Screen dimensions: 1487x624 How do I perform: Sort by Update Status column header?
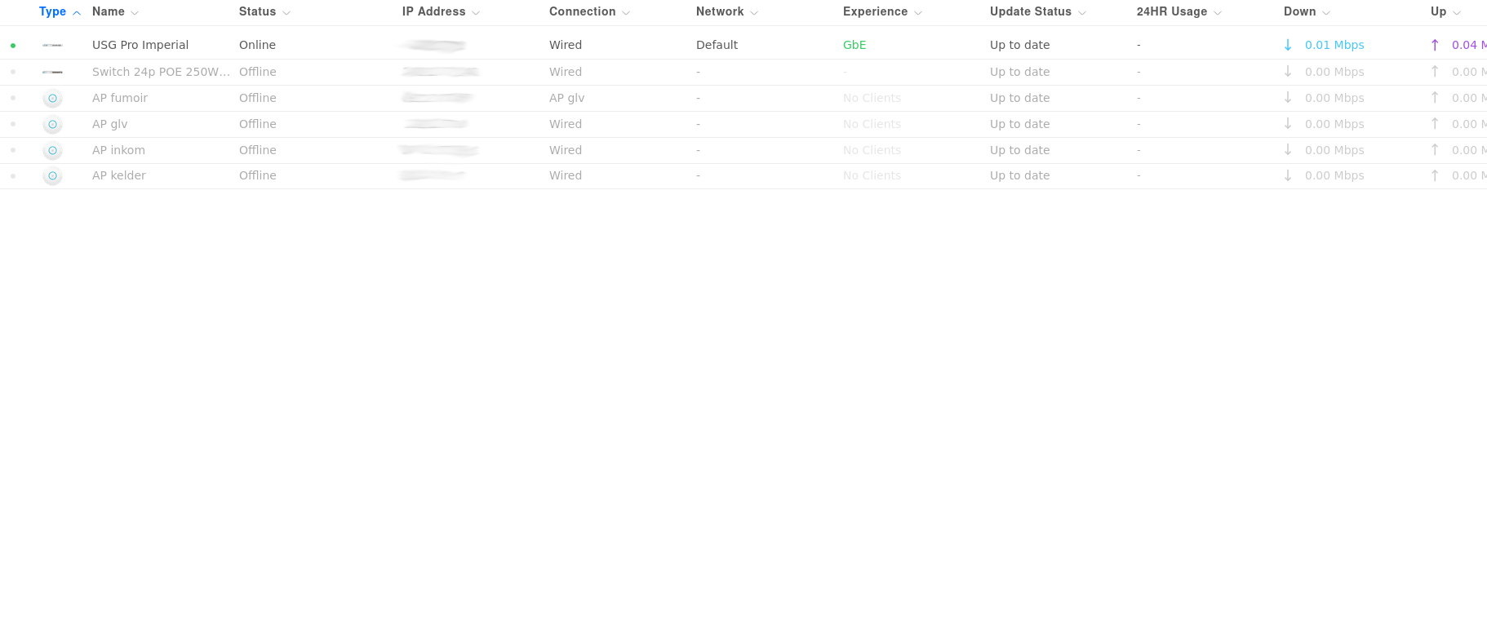(1031, 12)
